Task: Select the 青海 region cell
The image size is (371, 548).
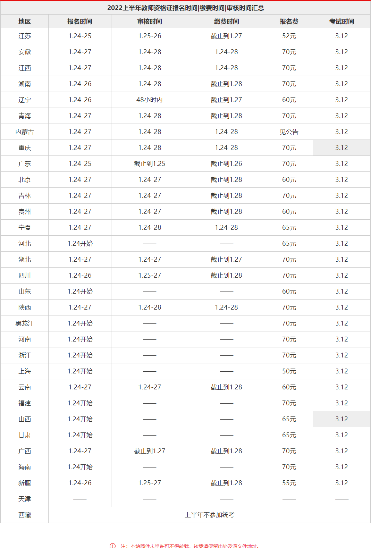Action: [25, 116]
